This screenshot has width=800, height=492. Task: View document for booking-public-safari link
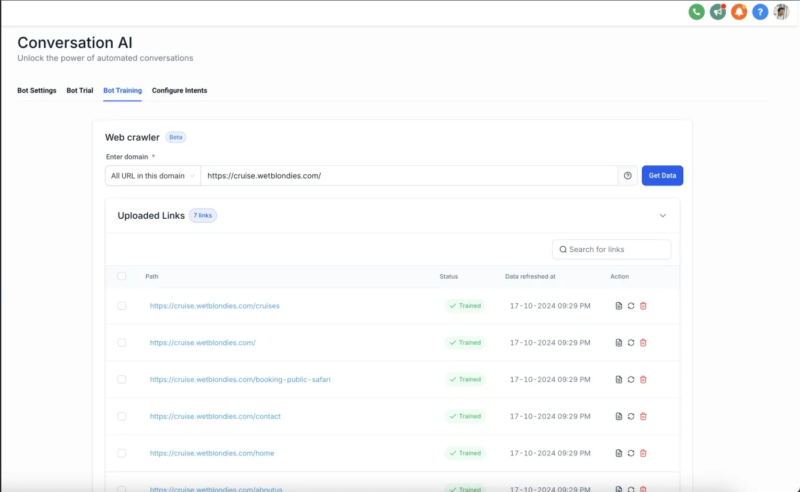619,379
